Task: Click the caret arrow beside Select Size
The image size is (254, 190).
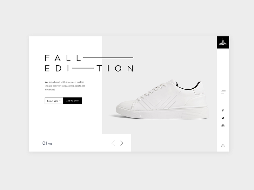Action: [60, 101]
